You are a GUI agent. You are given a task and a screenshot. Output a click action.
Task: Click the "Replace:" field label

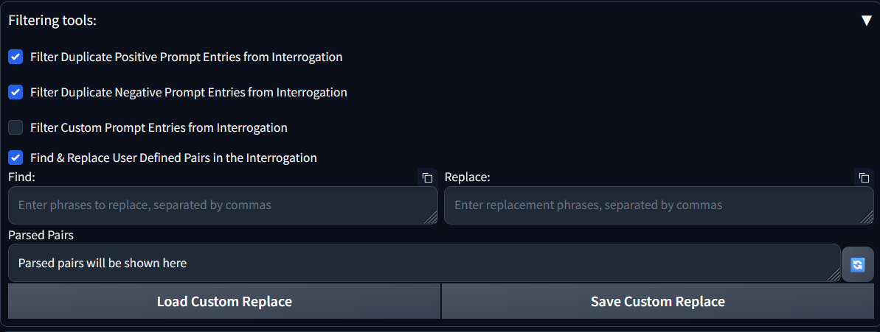[x=467, y=177]
